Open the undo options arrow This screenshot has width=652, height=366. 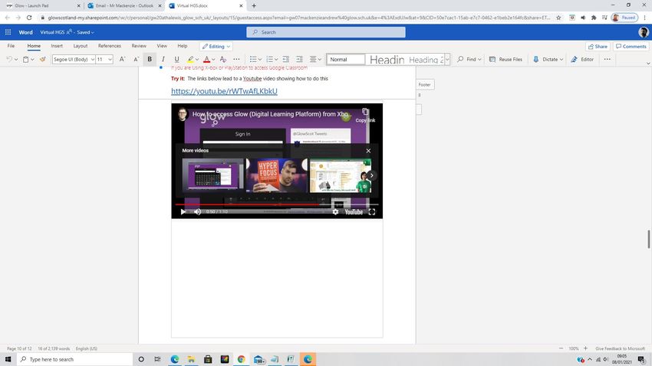point(16,59)
